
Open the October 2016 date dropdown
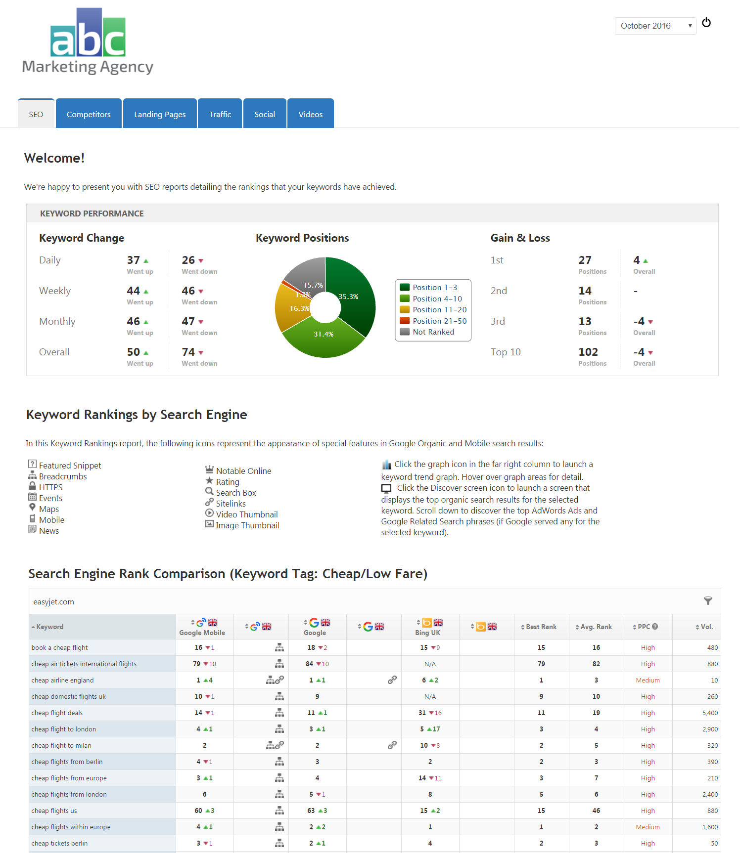[x=655, y=26]
